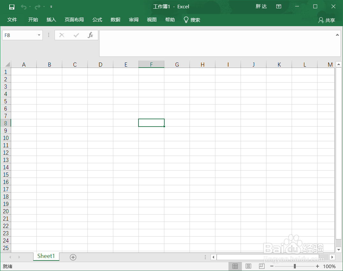The height and width of the screenshot is (271, 343).
Task: Switch to the 视图 ribbon tab
Action: click(152, 20)
